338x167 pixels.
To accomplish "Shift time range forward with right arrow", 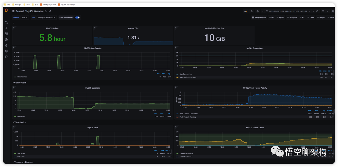I will (313, 11).
